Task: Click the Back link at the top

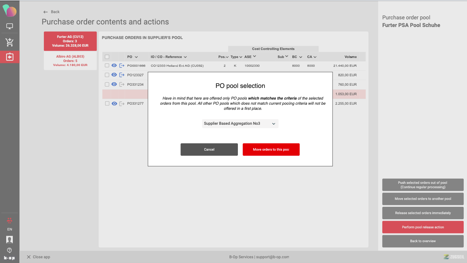Action: [x=52, y=12]
